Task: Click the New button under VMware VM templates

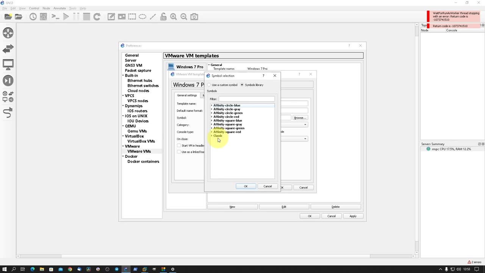Action: [232, 207]
